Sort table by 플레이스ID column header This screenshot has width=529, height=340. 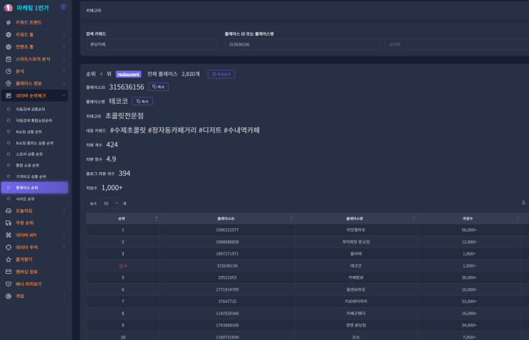(227, 218)
